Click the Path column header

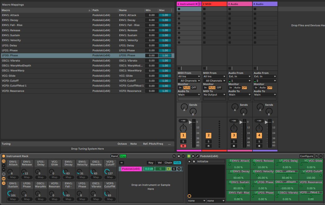pyautogui.click(x=105, y=10)
